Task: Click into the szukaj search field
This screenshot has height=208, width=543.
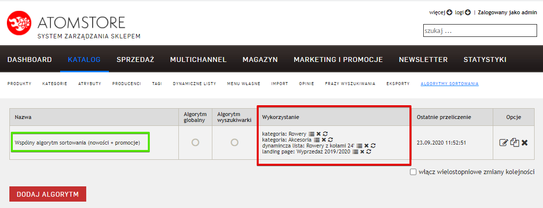Action: (479, 30)
